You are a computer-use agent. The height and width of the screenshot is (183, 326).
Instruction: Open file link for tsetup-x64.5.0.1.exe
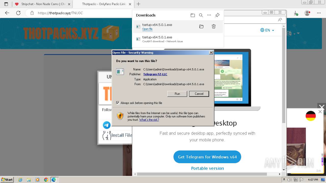click(x=147, y=29)
